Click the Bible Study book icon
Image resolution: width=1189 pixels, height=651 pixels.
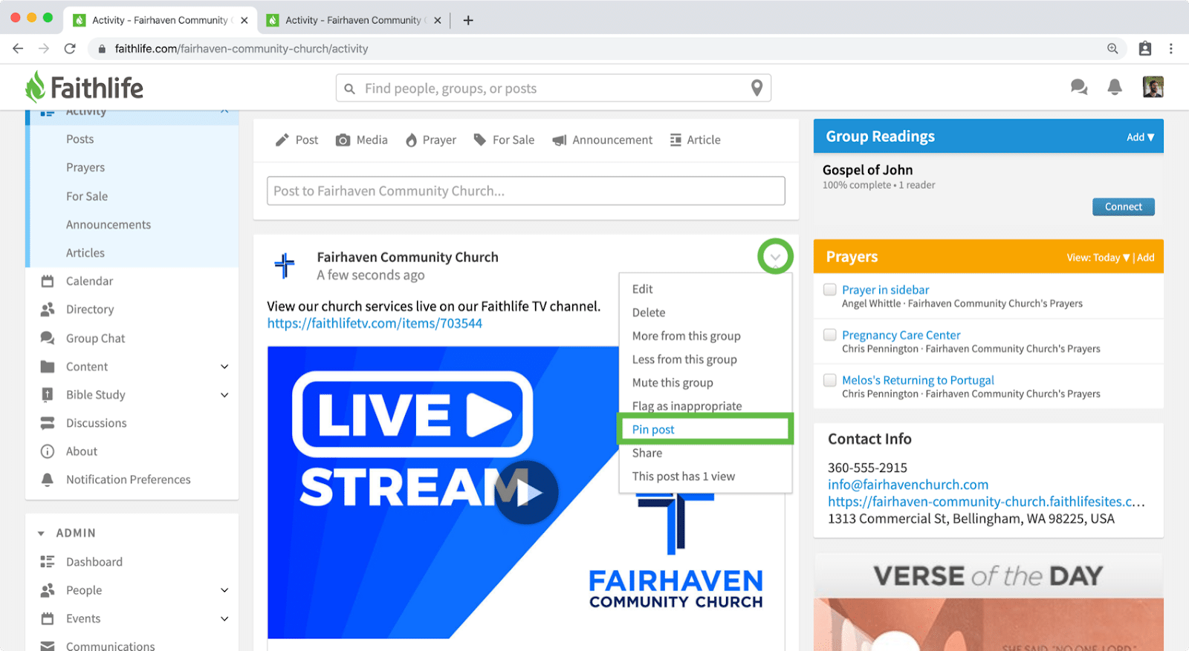48,395
